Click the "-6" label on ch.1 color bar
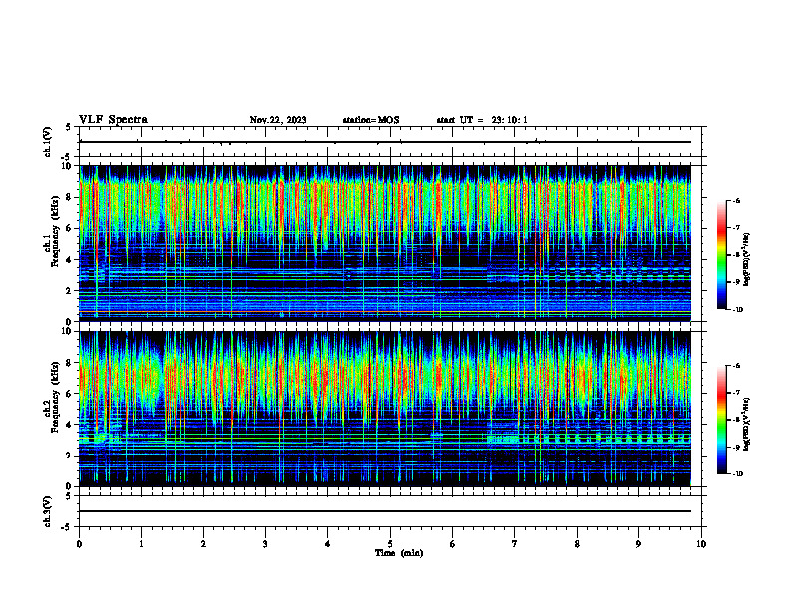This screenshot has height=610, width=790. coord(736,201)
